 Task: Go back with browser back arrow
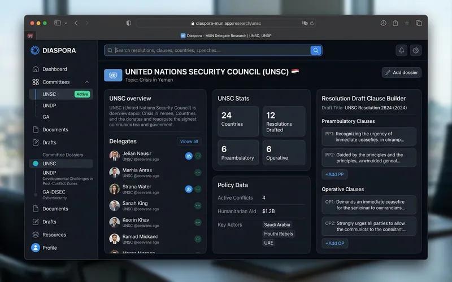76,23
